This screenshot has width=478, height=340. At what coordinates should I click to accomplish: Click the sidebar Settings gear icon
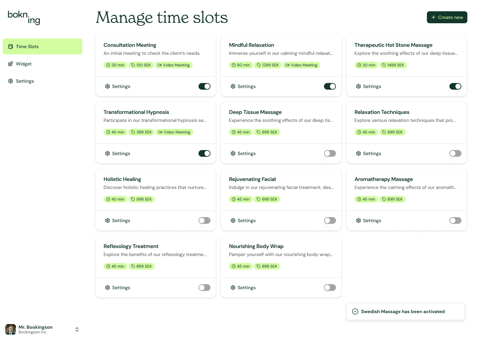tap(11, 81)
